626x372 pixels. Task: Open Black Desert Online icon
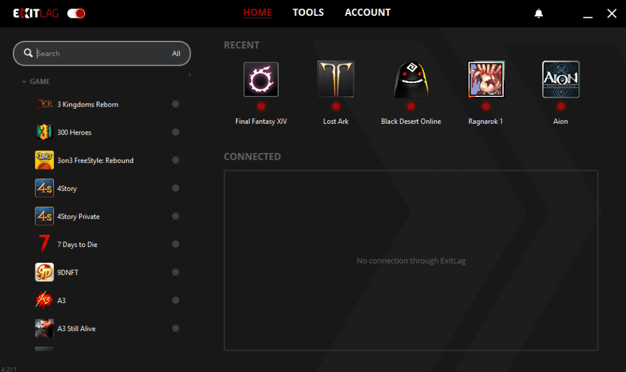coord(410,79)
